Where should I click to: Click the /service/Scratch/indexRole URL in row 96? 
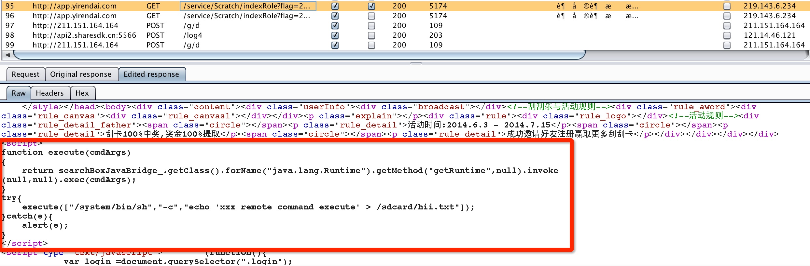(247, 16)
